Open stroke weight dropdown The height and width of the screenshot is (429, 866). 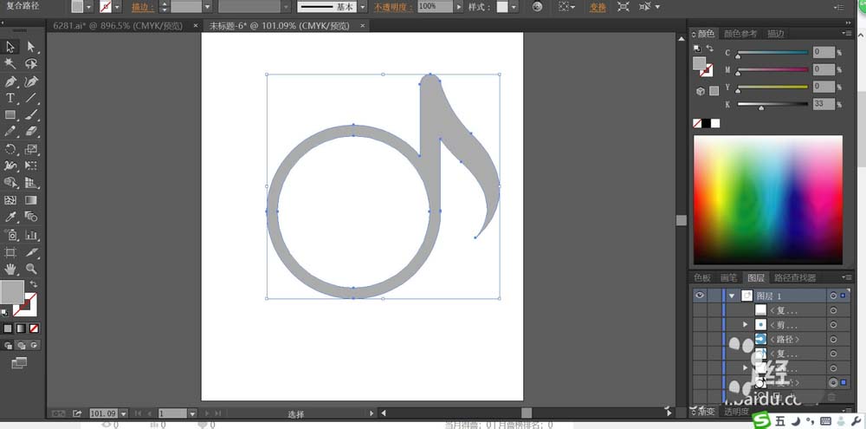click(x=208, y=7)
